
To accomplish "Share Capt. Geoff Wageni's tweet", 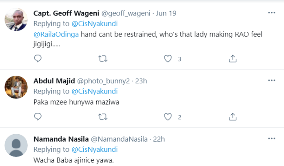I will 233,59.
